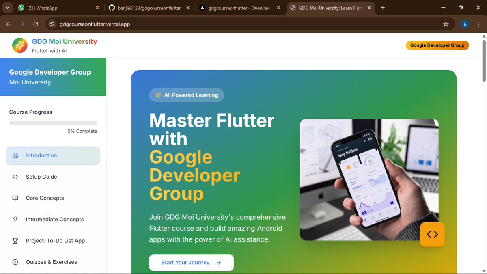The image size is (487, 274).
Task: Open the tab search dropdown arrow
Action: 7,8
